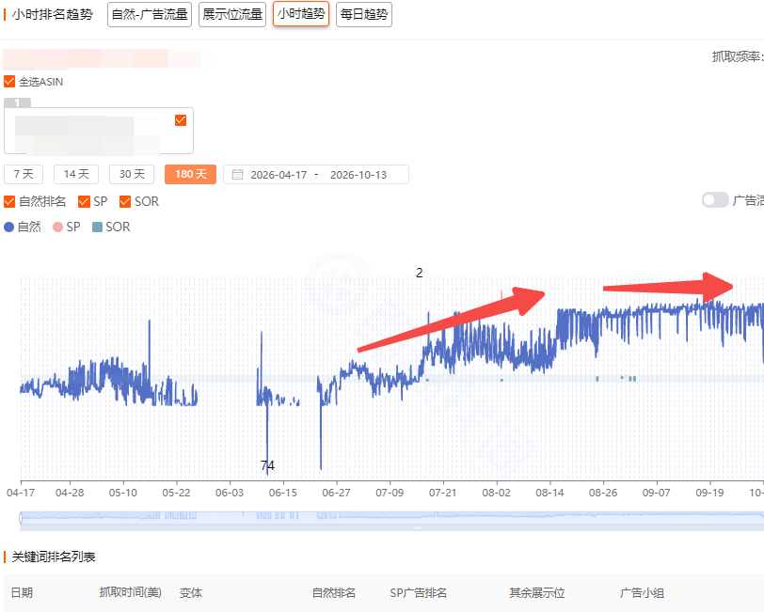
Task: Toggle 自然排名 checkbox
Action: coord(9,201)
